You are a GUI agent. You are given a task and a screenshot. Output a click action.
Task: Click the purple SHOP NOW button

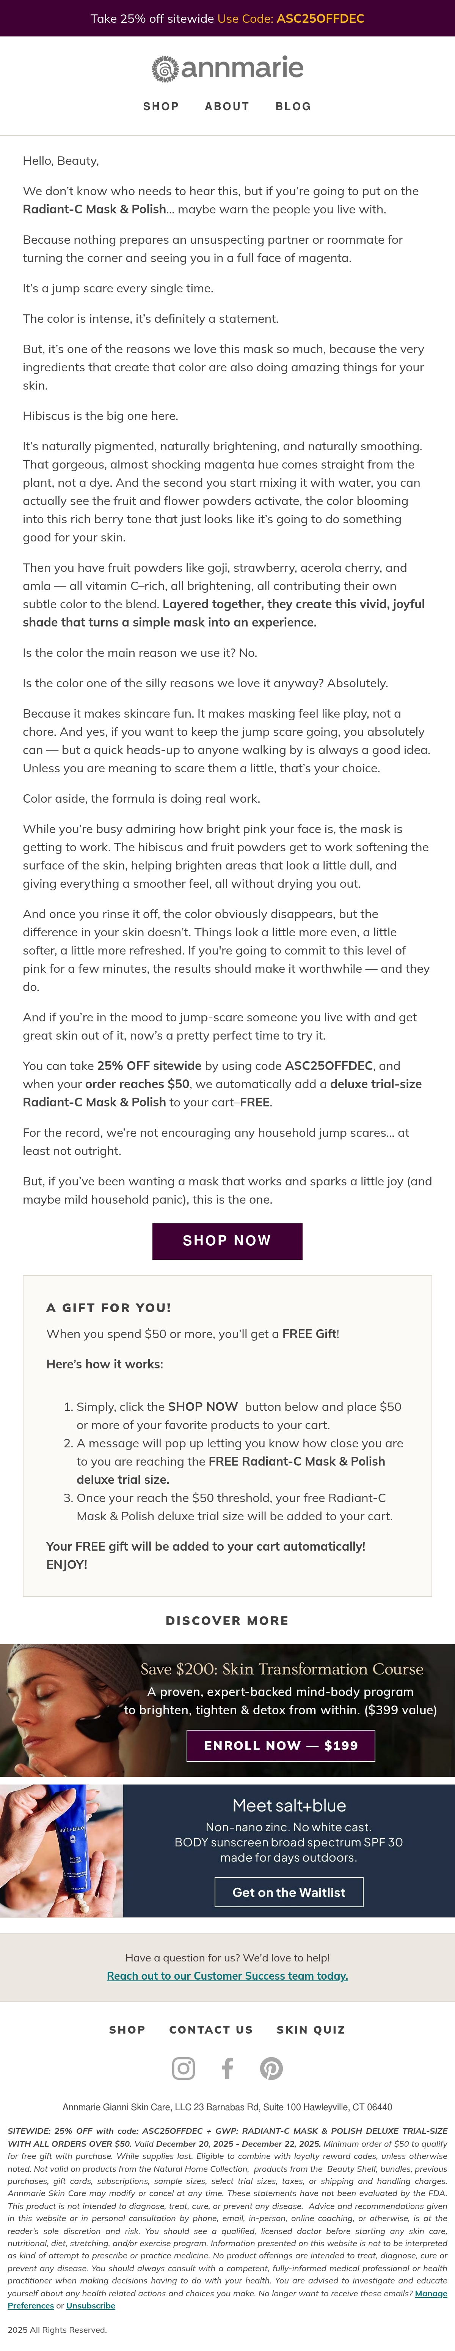pos(227,1240)
